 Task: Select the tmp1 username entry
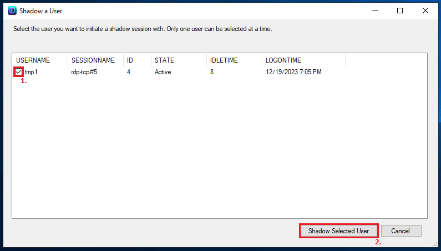tap(31, 72)
